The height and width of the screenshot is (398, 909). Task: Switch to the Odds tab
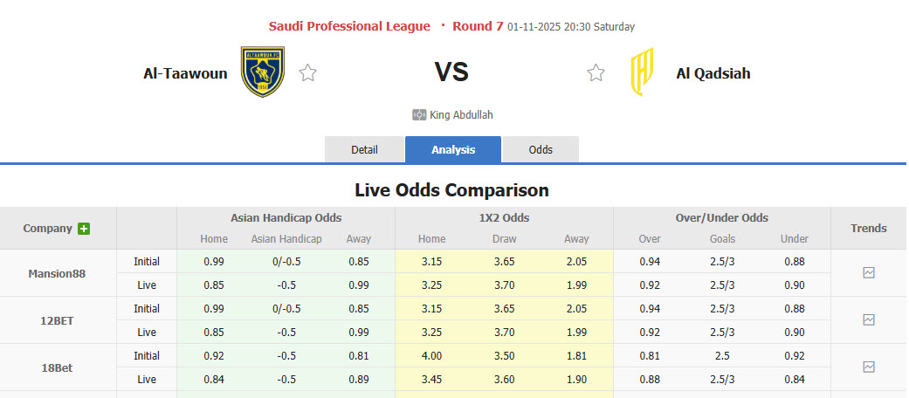[x=541, y=149]
